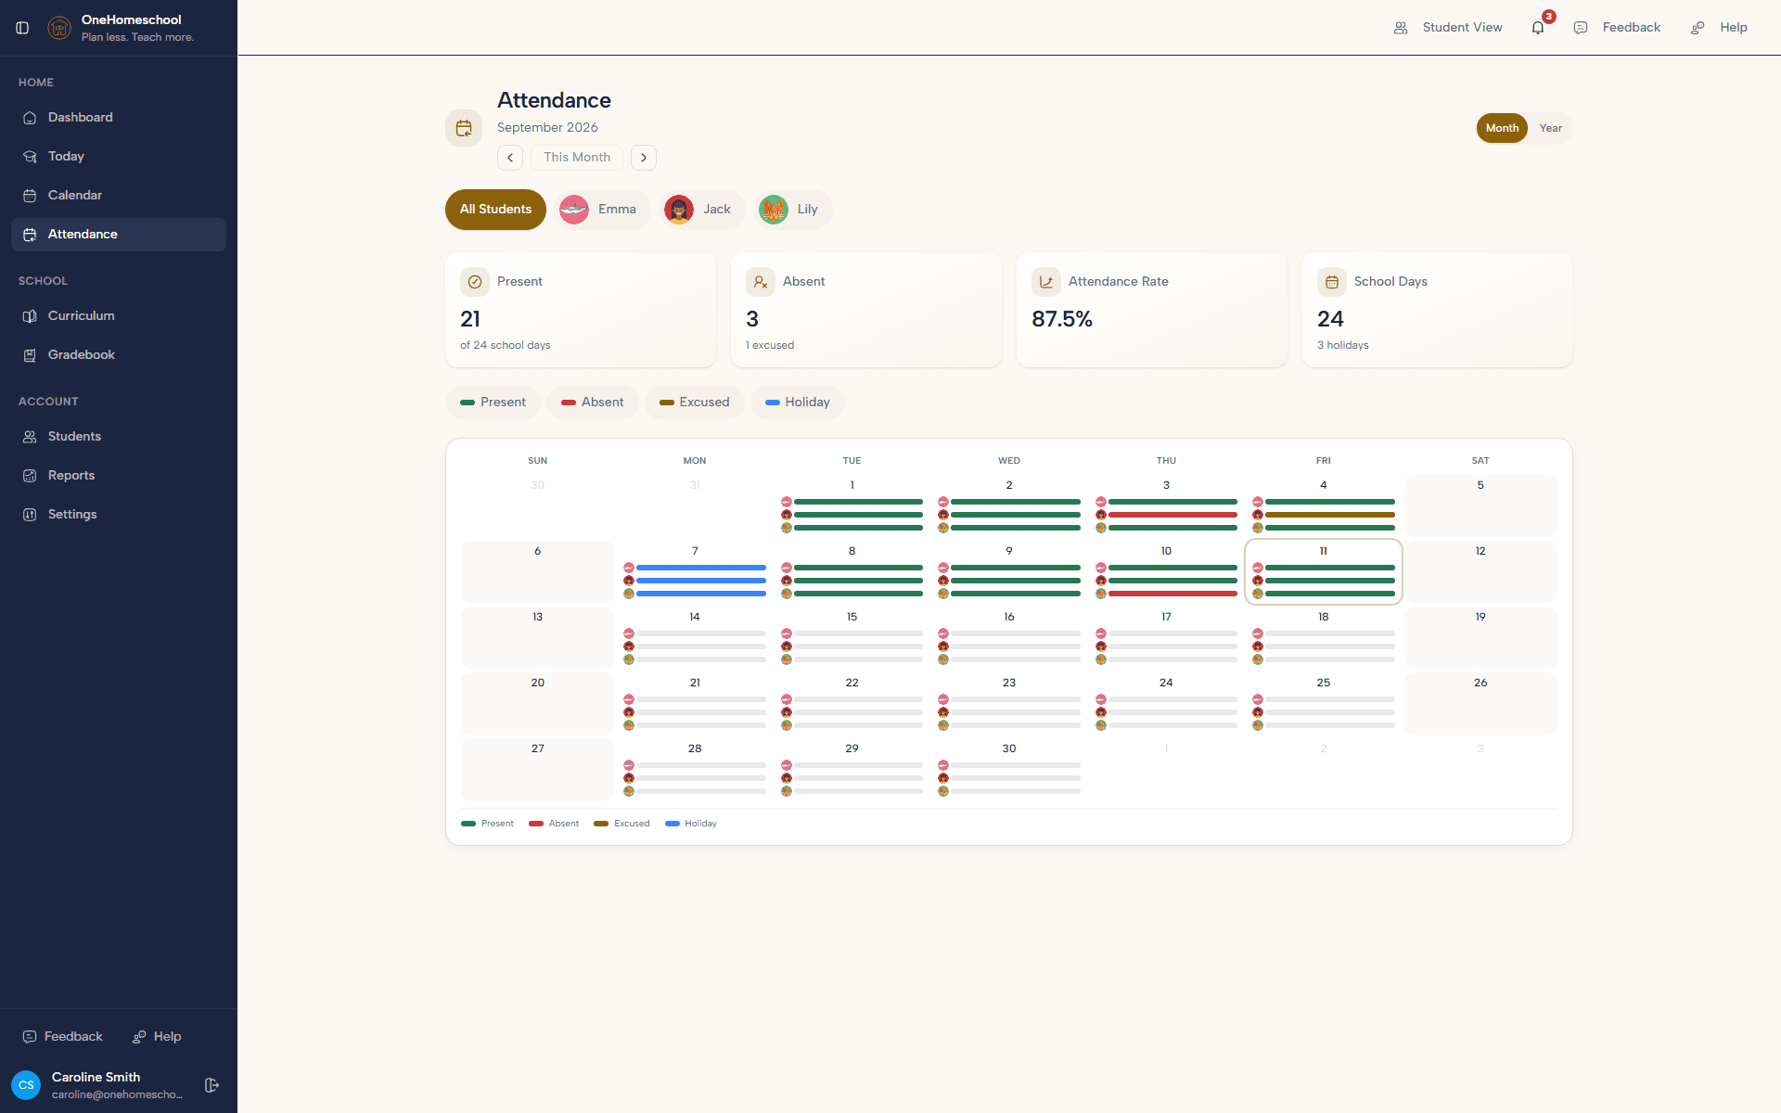Collapse the sidebar panel icon

(22, 28)
